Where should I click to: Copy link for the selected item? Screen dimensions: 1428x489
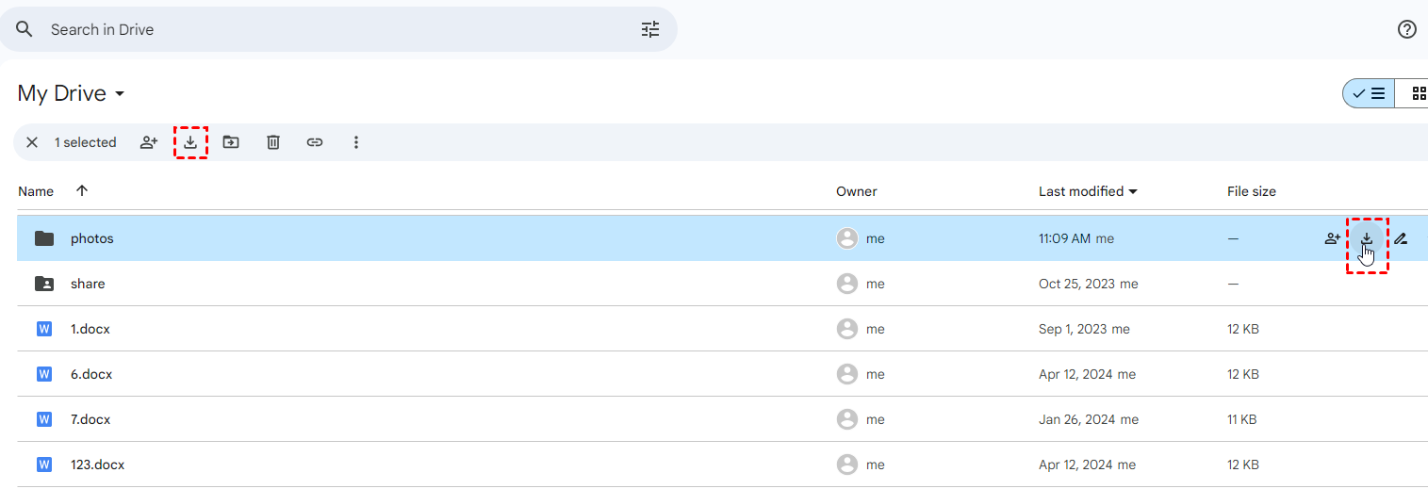[x=315, y=142]
